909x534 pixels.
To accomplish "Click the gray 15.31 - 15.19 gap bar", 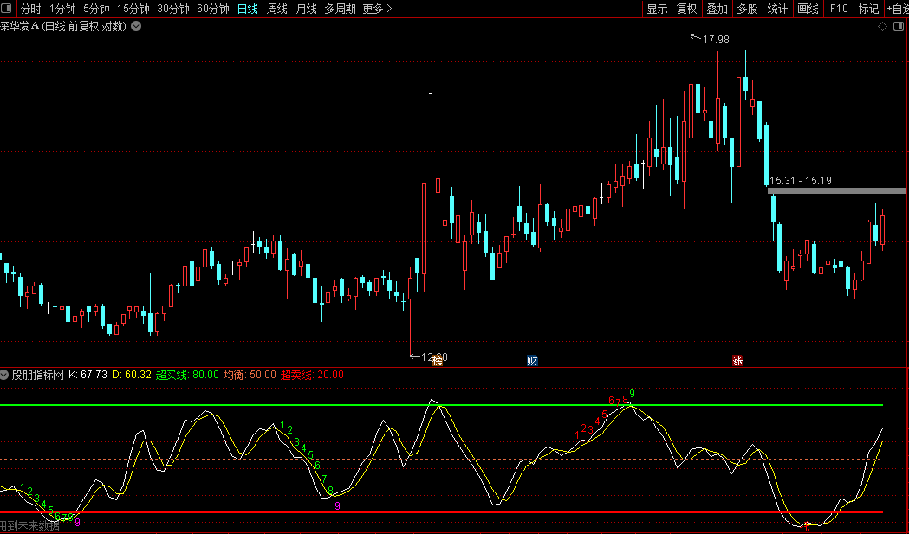I will 836,190.
